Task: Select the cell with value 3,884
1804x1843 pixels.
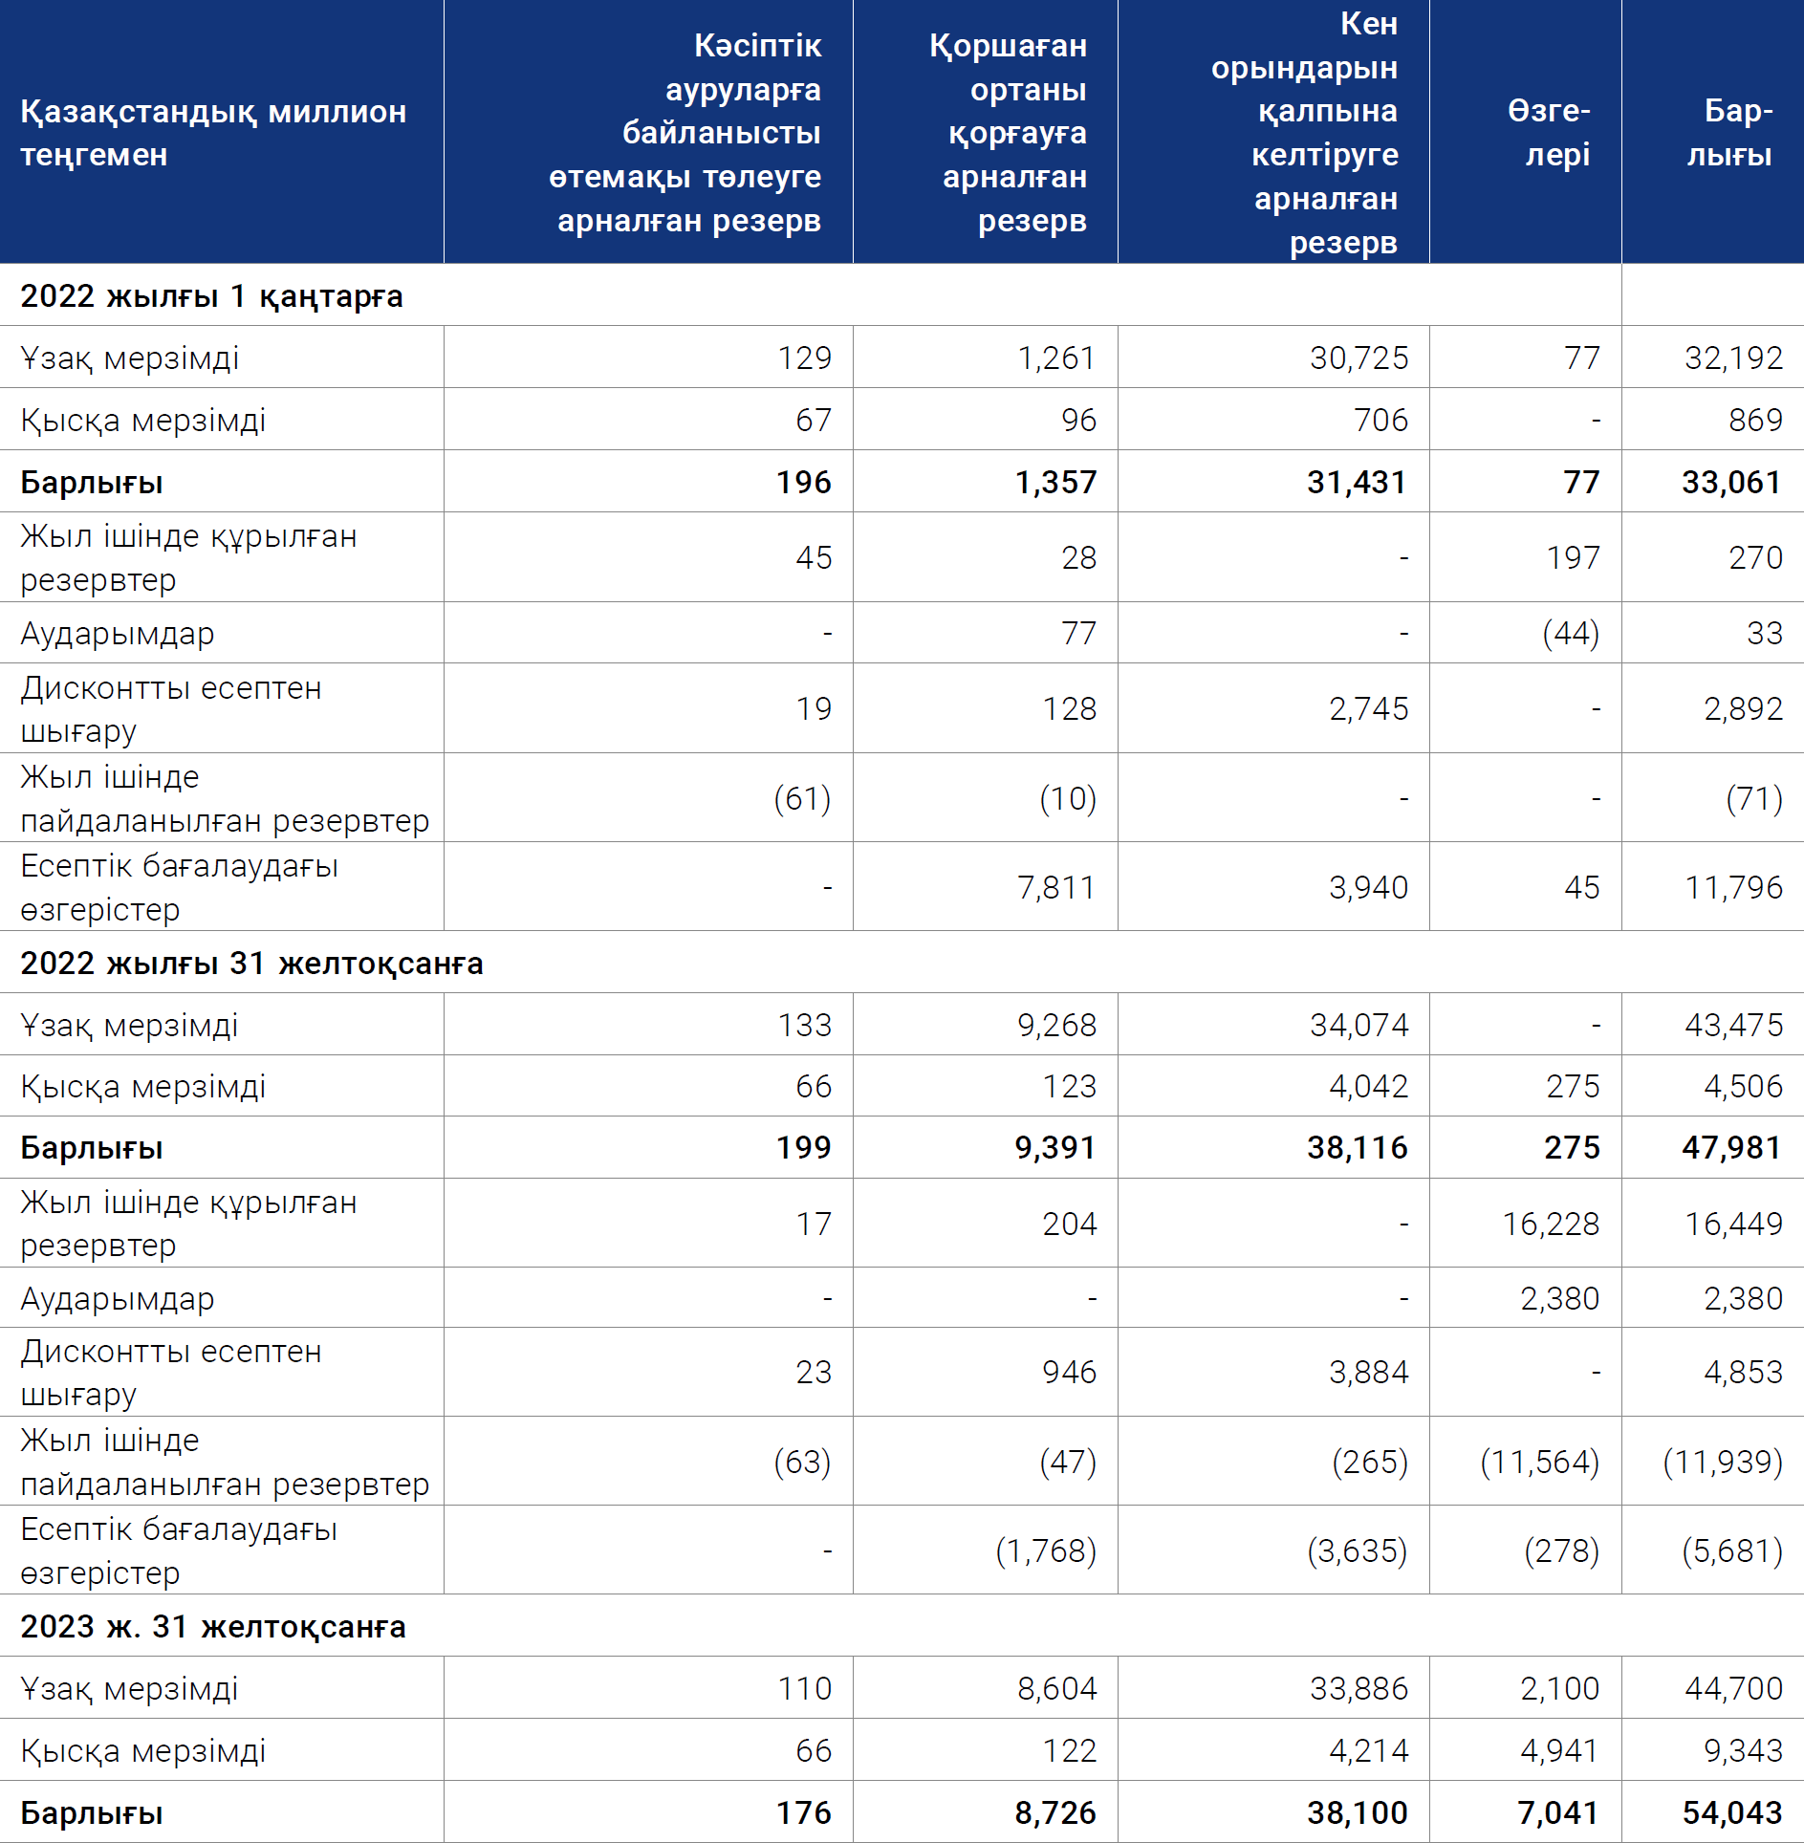Action: pos(1368,1373)
